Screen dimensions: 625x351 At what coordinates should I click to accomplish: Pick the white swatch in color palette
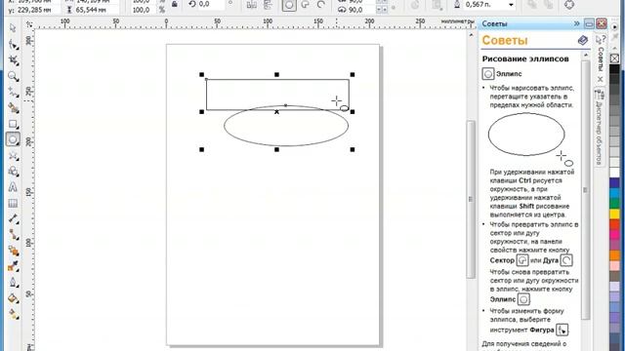(x=614, y=173)
